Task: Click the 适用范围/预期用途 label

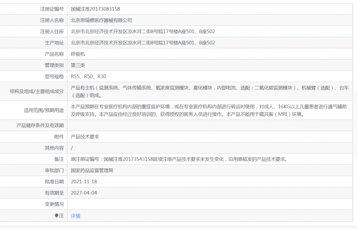Action: (44, 110)
